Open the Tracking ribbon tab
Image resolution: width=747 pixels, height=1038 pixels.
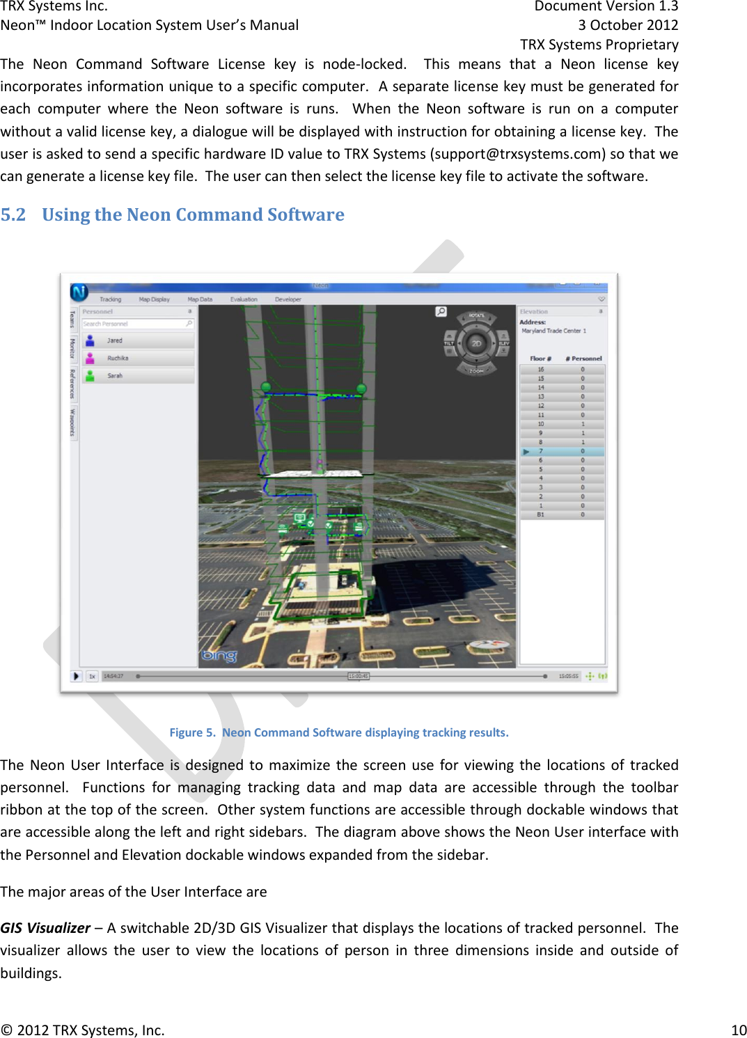click(110, 299)
